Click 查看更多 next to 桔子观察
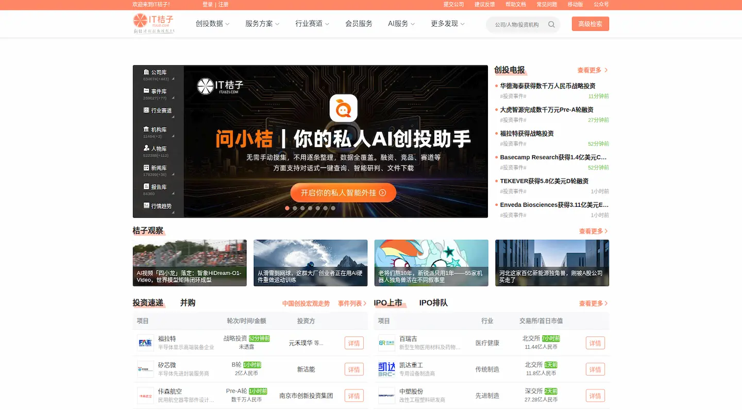This screenshot has height=410, width=742. [594, 231]
